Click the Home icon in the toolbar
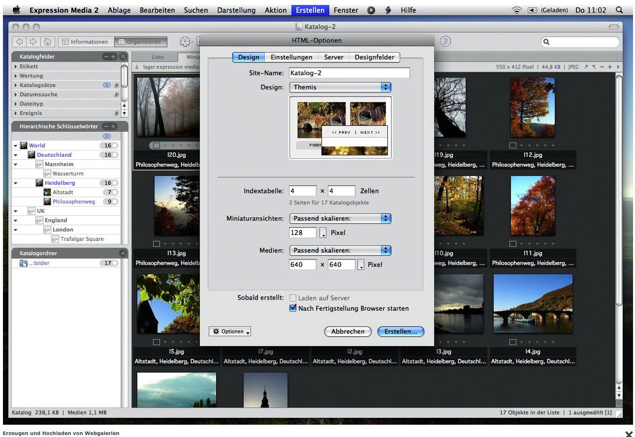The height and width of the screenshot is (437, 635). (48, 42)
